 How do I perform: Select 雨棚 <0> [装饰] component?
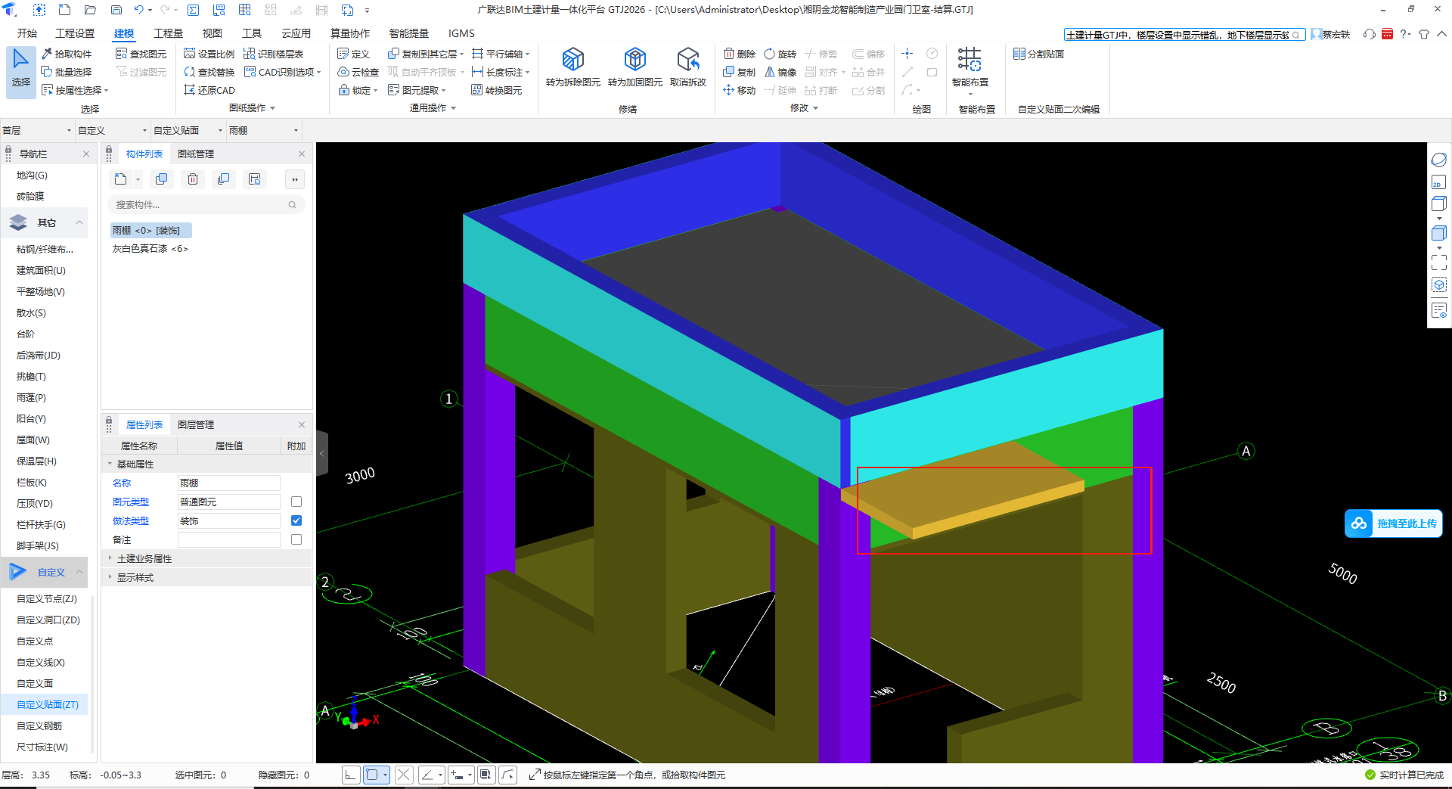(x=151, y=230)
